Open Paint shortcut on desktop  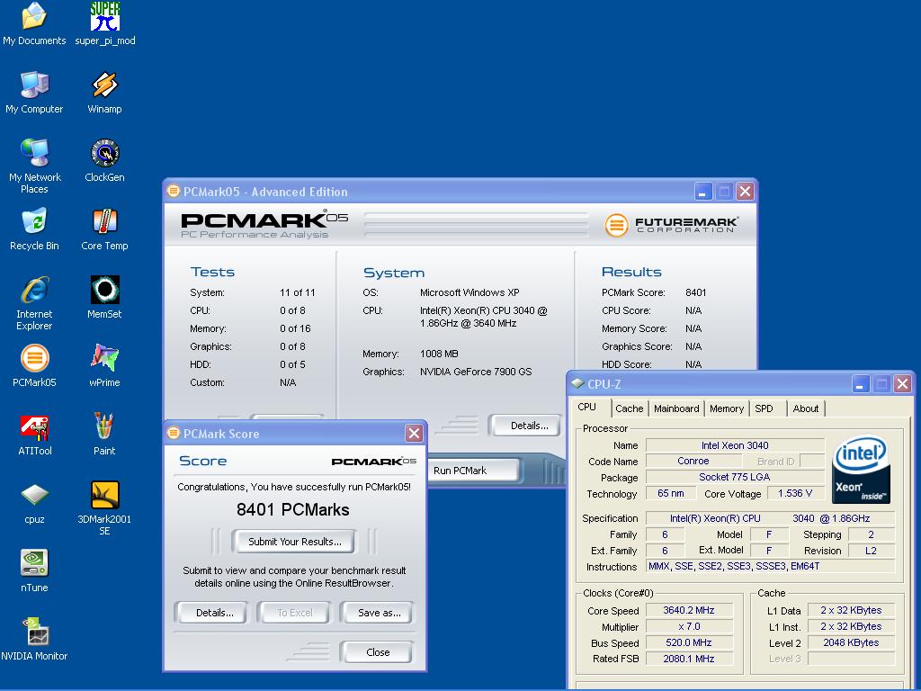104,435
